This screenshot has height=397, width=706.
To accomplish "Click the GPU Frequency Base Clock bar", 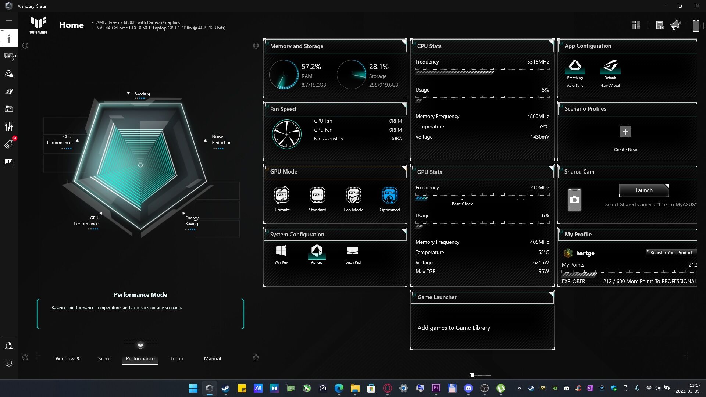I will click(x=482, y=197).
